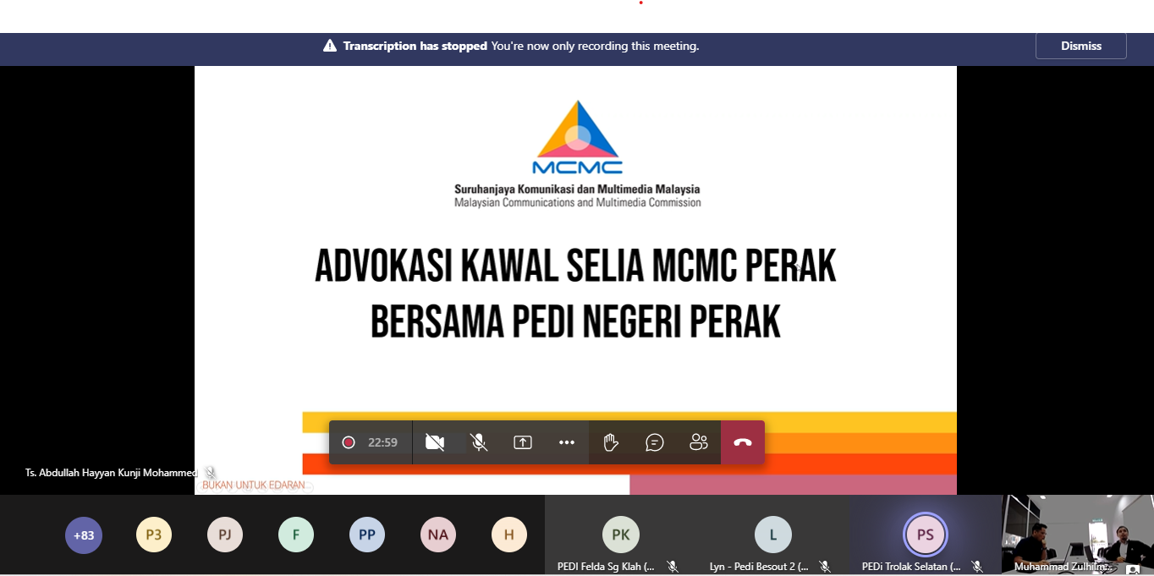The height and width of the screenshot is (576, 1154).
Task: Select participant avatar PP
Action: click(367, 535)
